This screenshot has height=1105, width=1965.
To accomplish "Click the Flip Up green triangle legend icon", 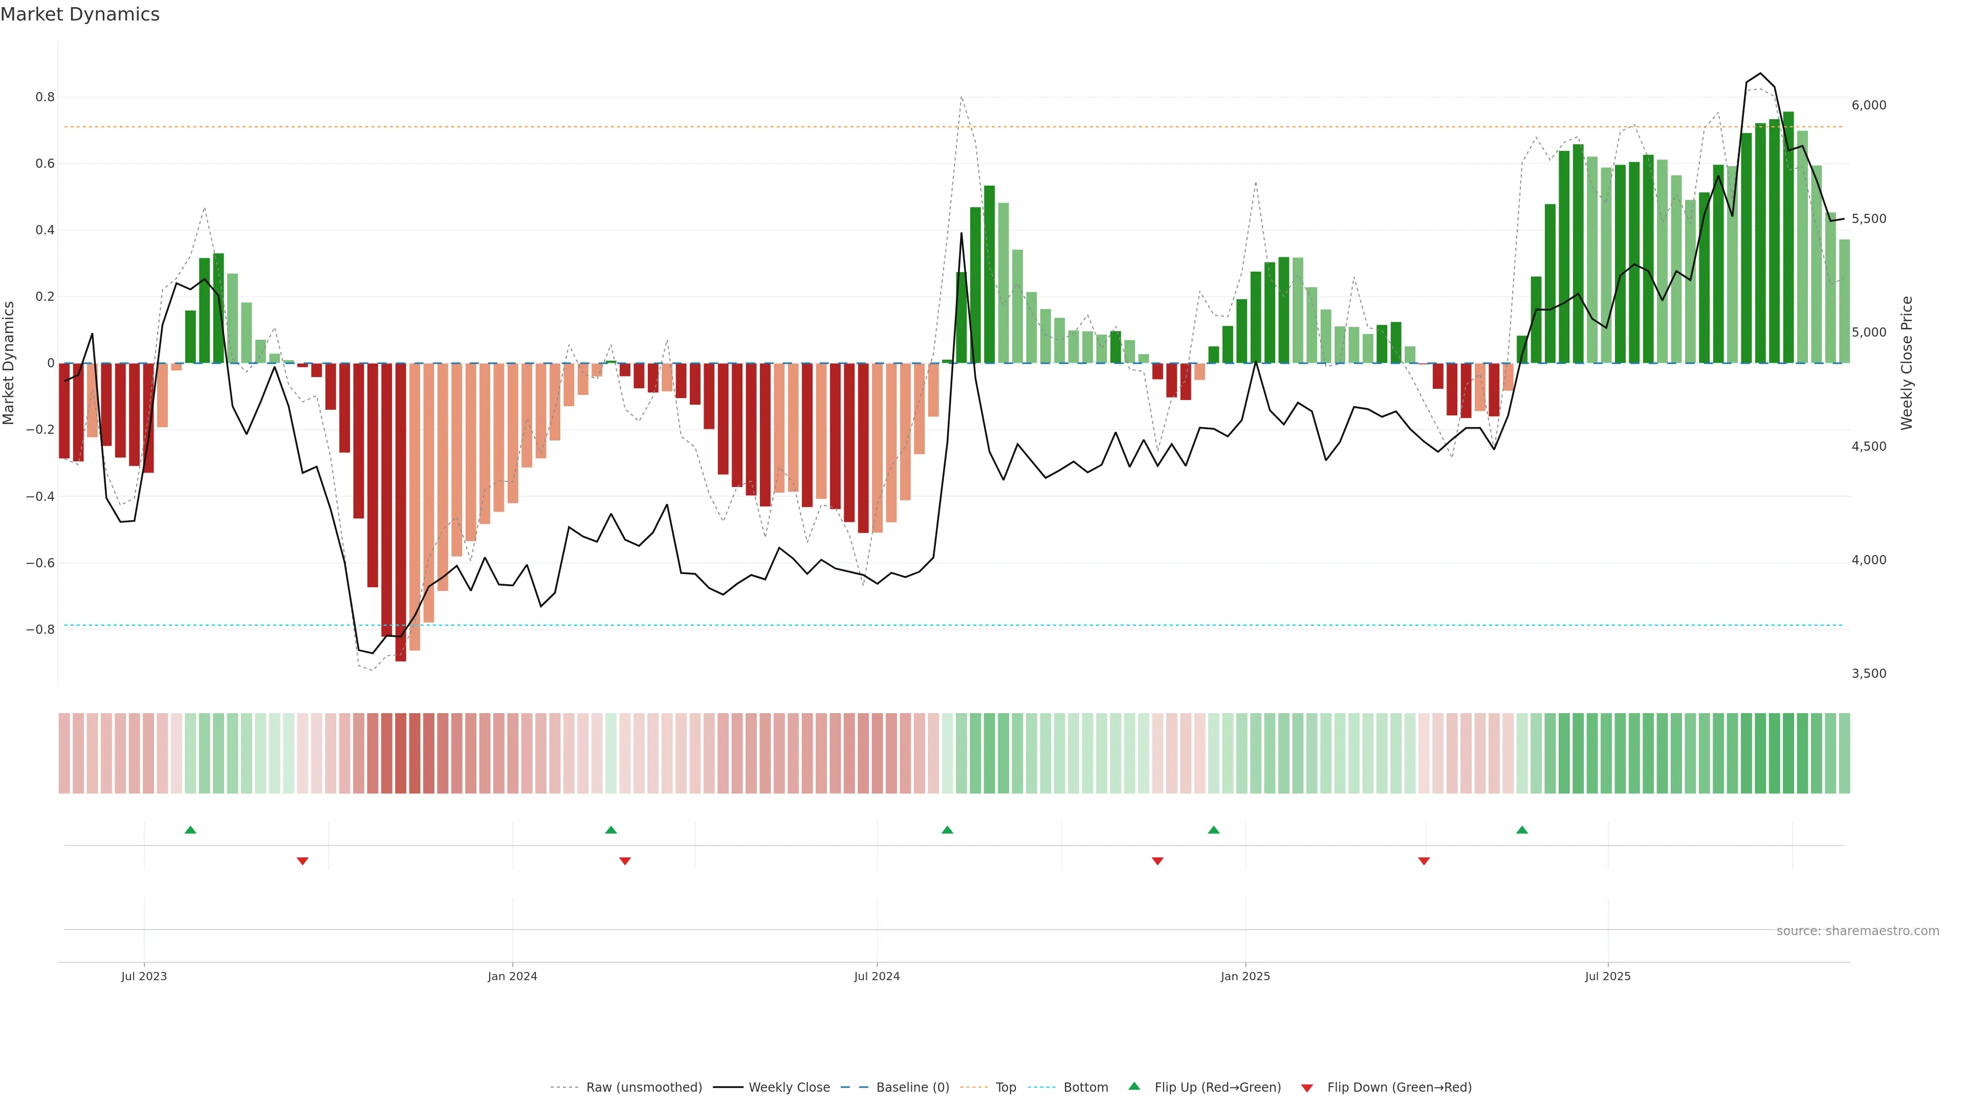I will [1134, 1087].
